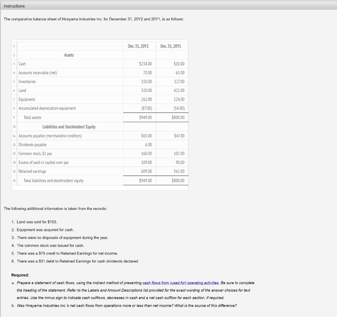Click the Instructions panel header

15,6
